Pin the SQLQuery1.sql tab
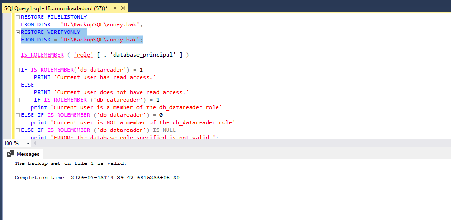The image size is (451, 220). 115,8
